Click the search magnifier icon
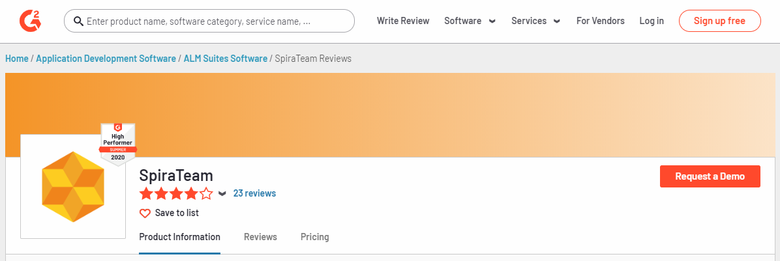The image size is (780, 261). (78, 21)
